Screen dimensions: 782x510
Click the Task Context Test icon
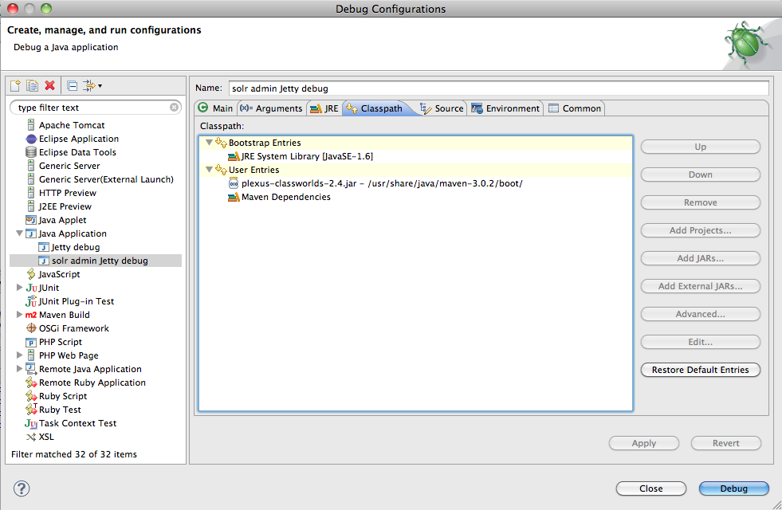31,423
